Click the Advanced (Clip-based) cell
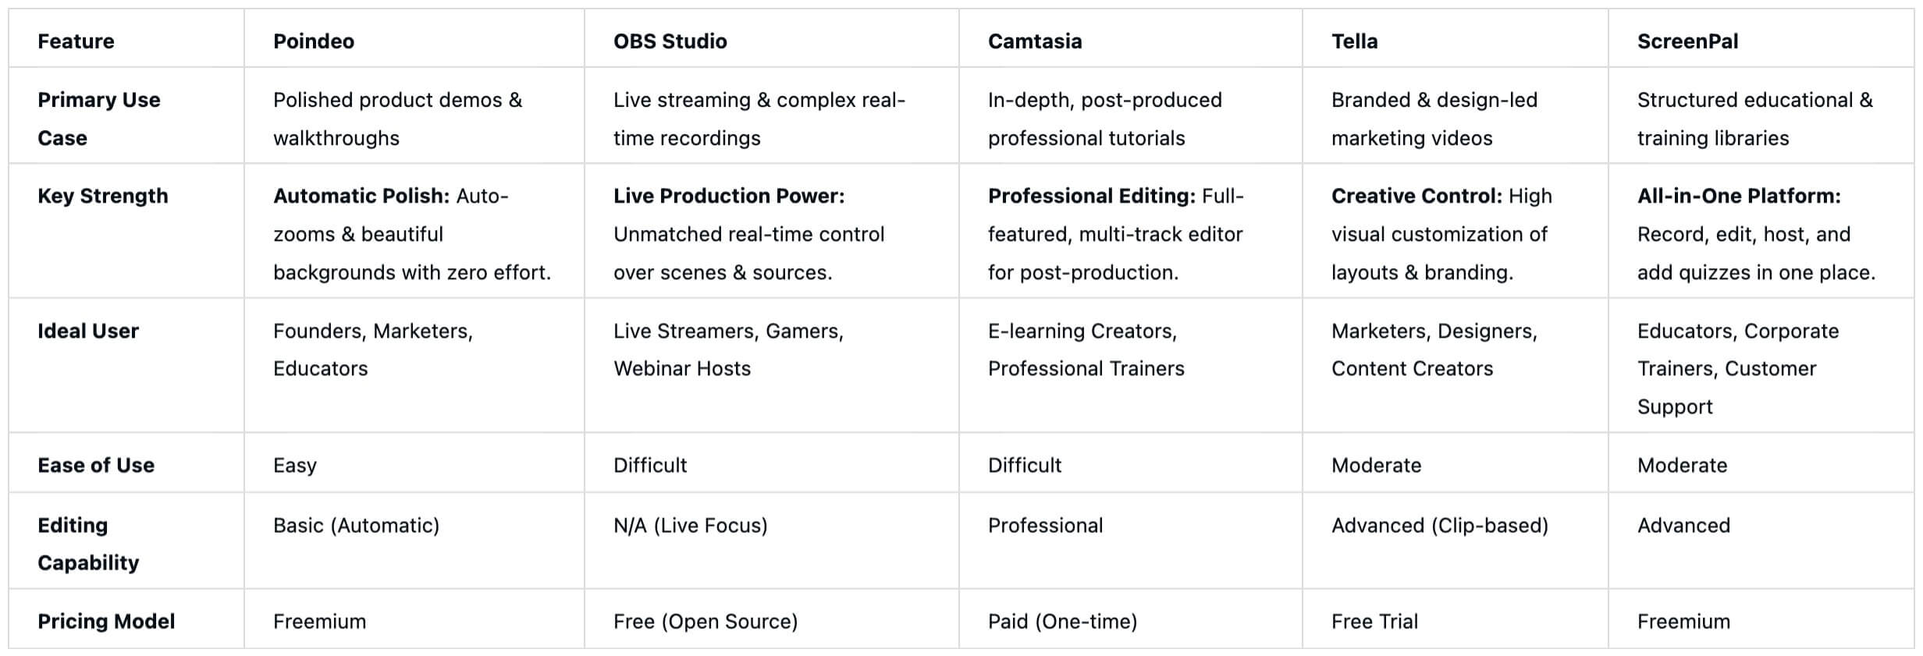 tap(1439, 525)
